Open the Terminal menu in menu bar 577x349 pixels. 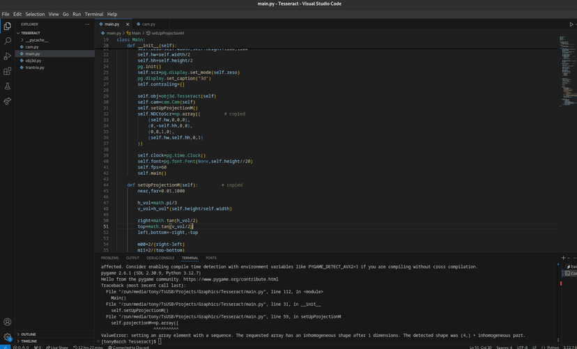(94, 14)
